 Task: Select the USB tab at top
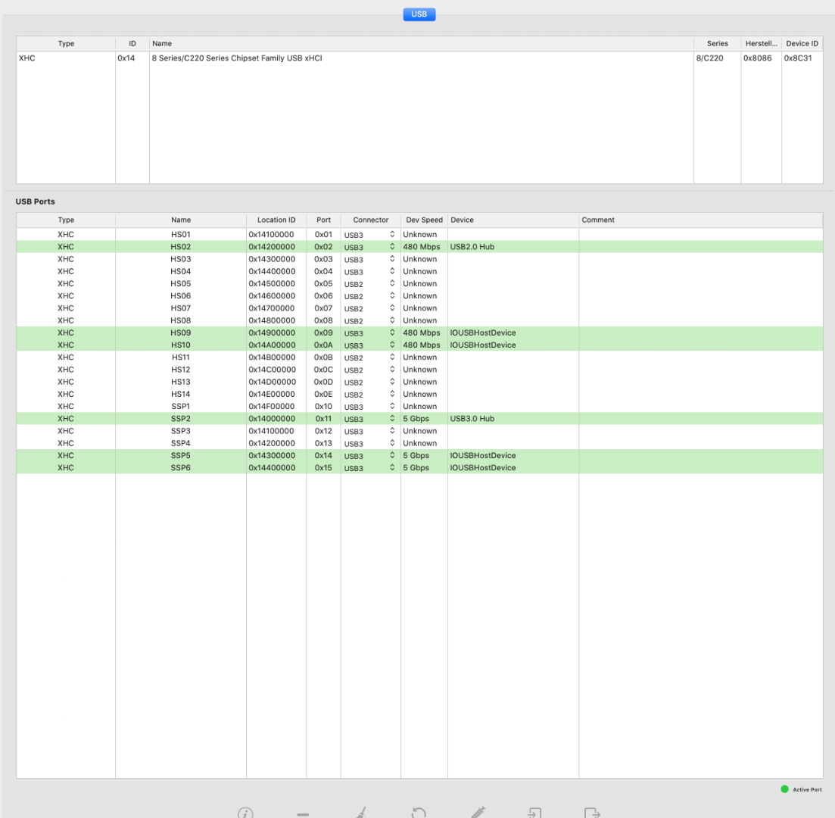pos(419,14)
